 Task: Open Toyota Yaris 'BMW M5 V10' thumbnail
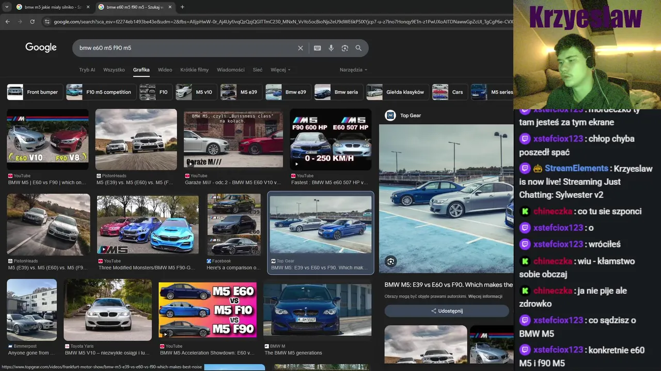tap(107, 310)
